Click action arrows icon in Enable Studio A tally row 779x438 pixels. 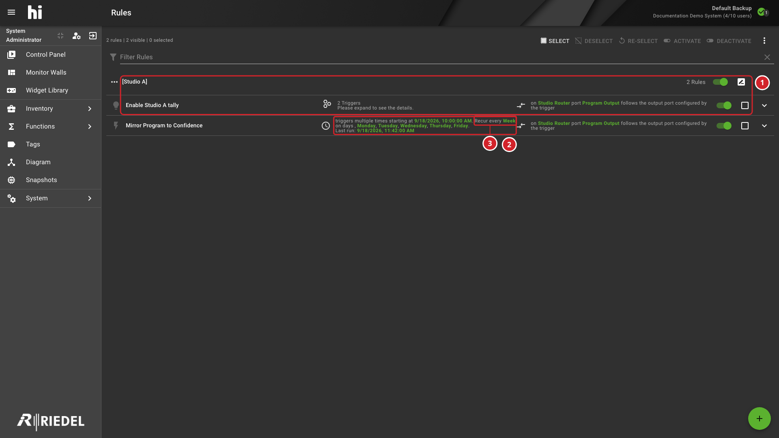(521, 105)
